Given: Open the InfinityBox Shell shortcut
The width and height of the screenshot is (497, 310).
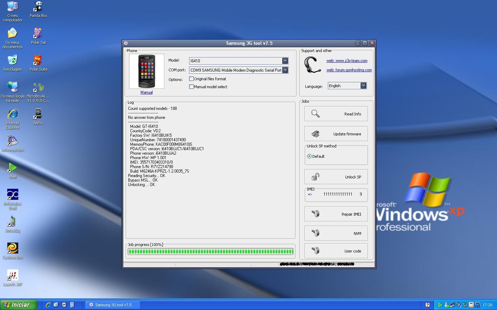Looking at the screenshot, I should (12, 199).
